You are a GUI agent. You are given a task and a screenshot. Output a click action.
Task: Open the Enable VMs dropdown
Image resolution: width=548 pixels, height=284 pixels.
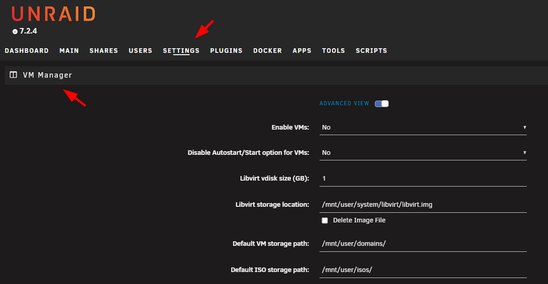(423, 127)
